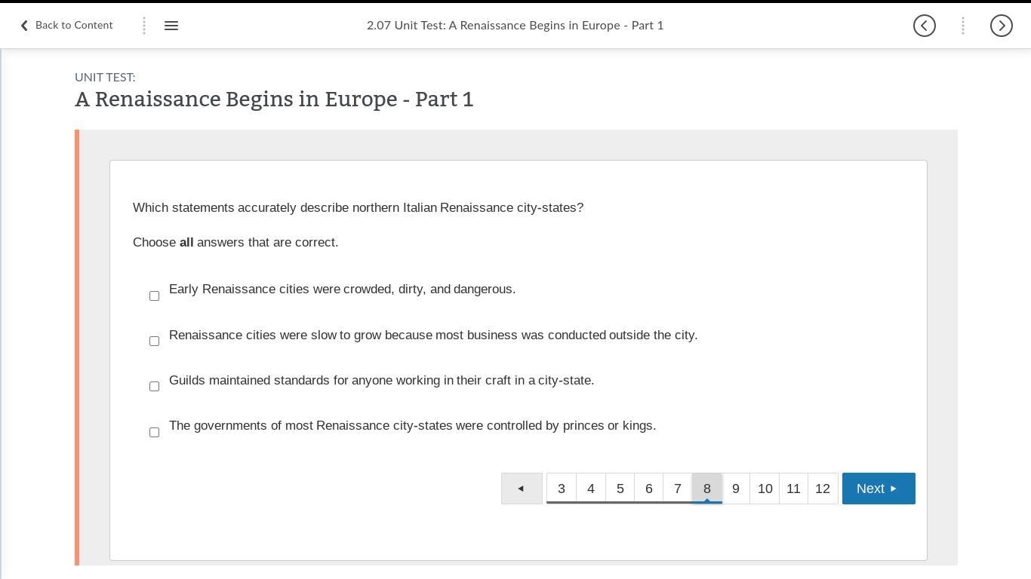This screenshot has width=1031, height=579.
Task: Check 'governments controlled by princes or kings' option
Action: (154, 432)
